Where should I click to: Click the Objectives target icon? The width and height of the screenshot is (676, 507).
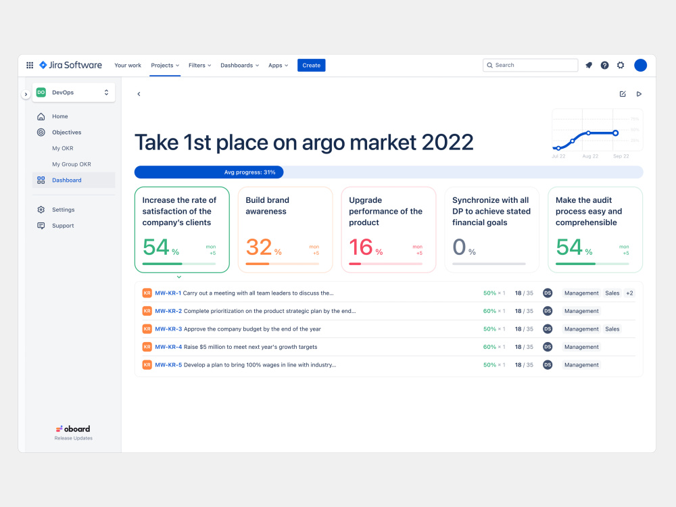click(x=41, y=132)
